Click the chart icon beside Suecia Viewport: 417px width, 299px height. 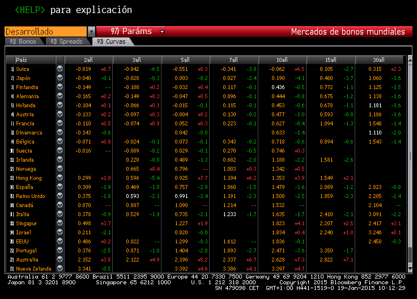(x=60, y=150)
